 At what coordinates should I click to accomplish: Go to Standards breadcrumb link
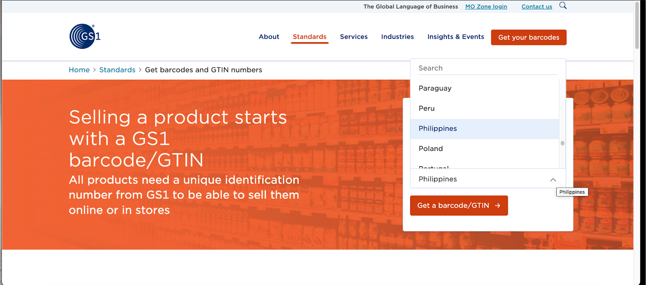pos(117,70)
